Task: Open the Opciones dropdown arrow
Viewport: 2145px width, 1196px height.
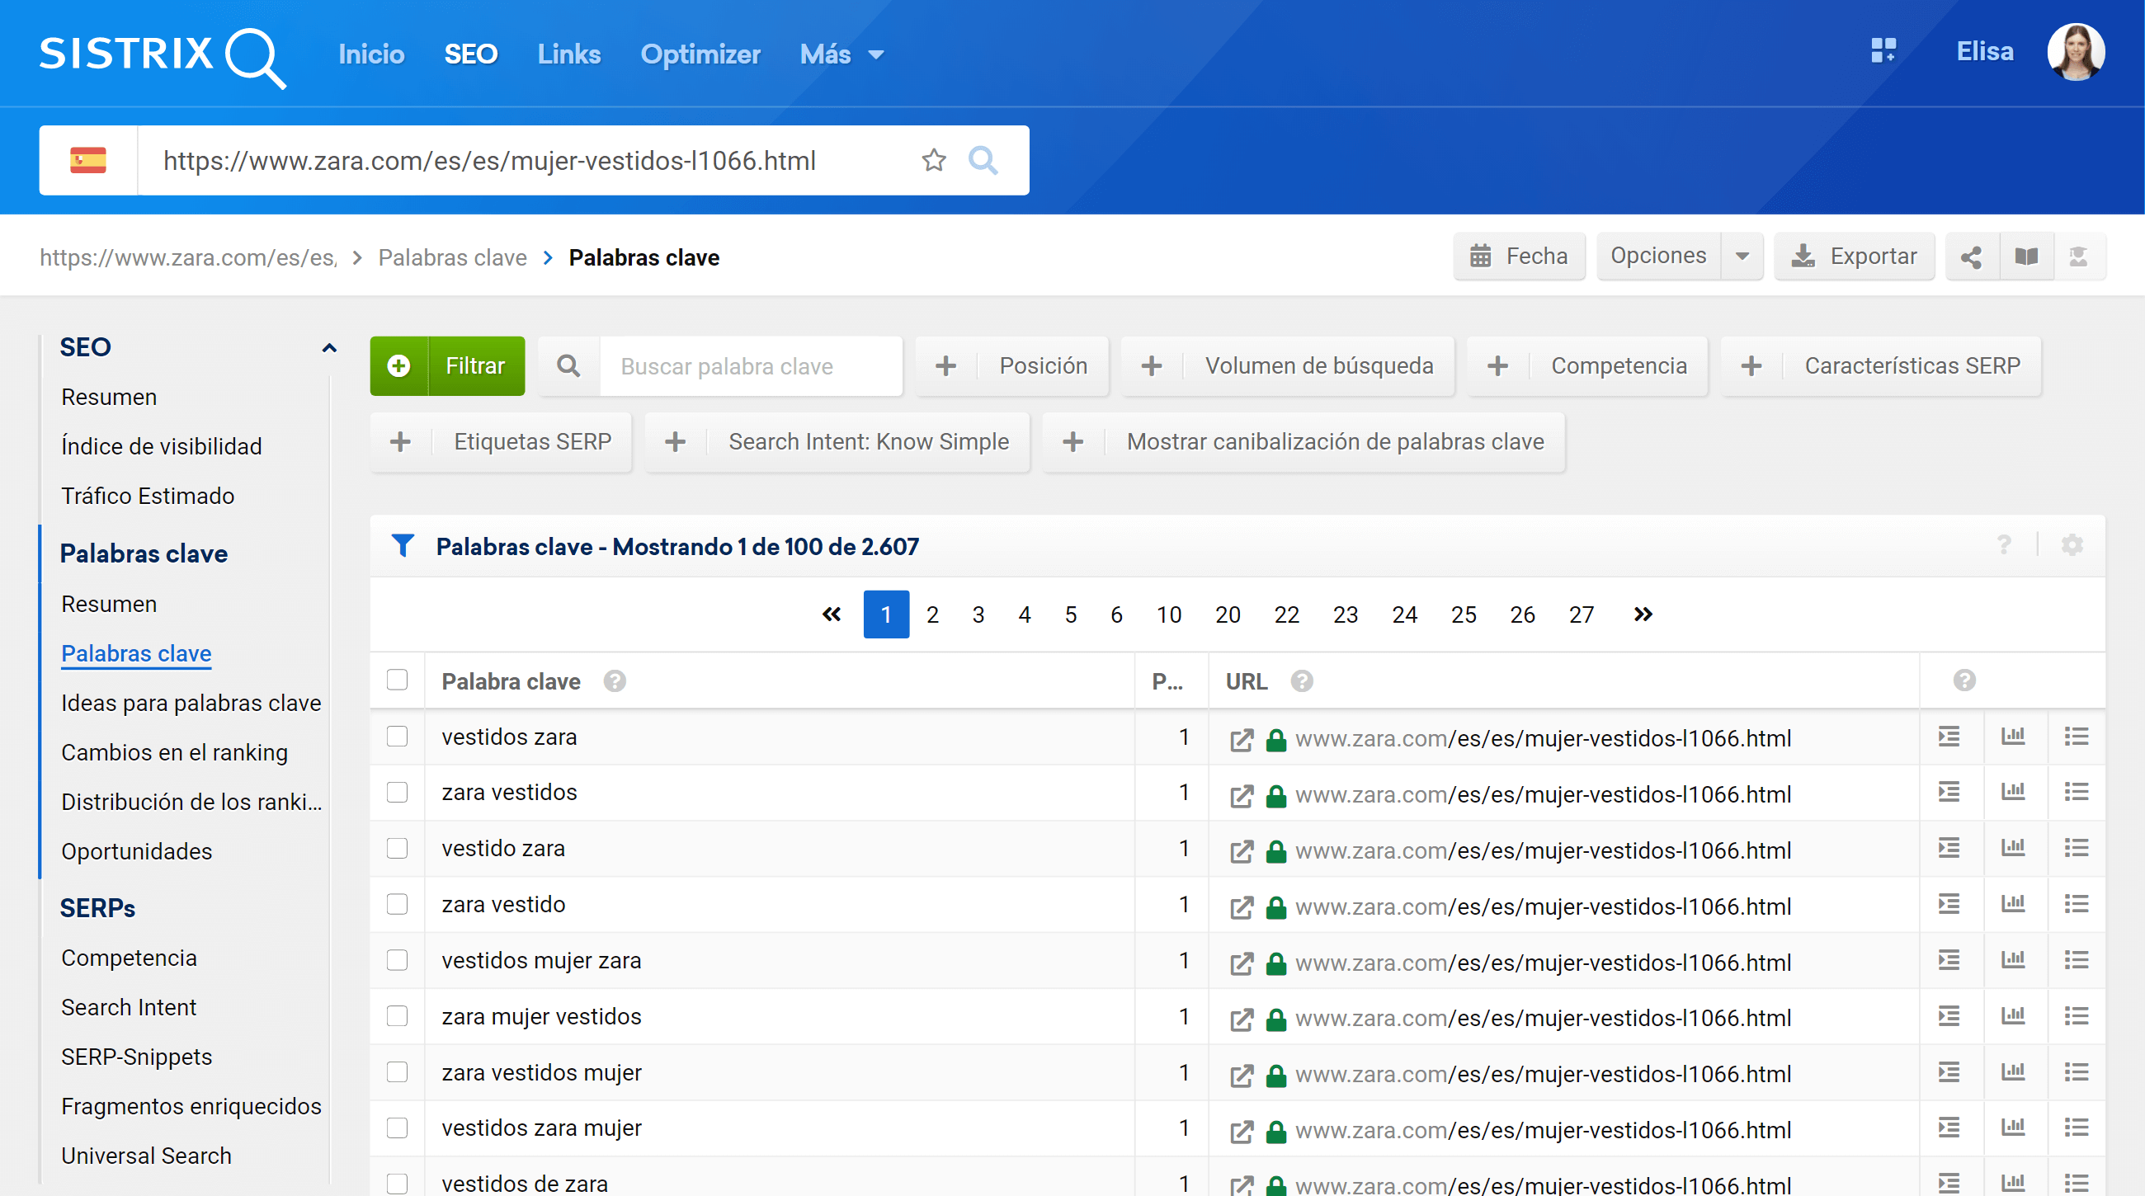Action: (1742, 257)
